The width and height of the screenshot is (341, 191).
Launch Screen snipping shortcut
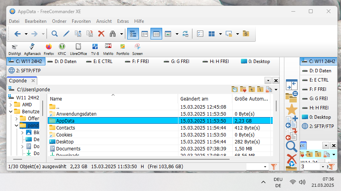[x=137, y=49]
